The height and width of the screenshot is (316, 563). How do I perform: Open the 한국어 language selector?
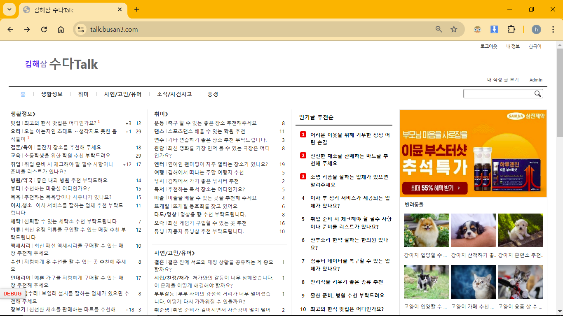(535, 46)
